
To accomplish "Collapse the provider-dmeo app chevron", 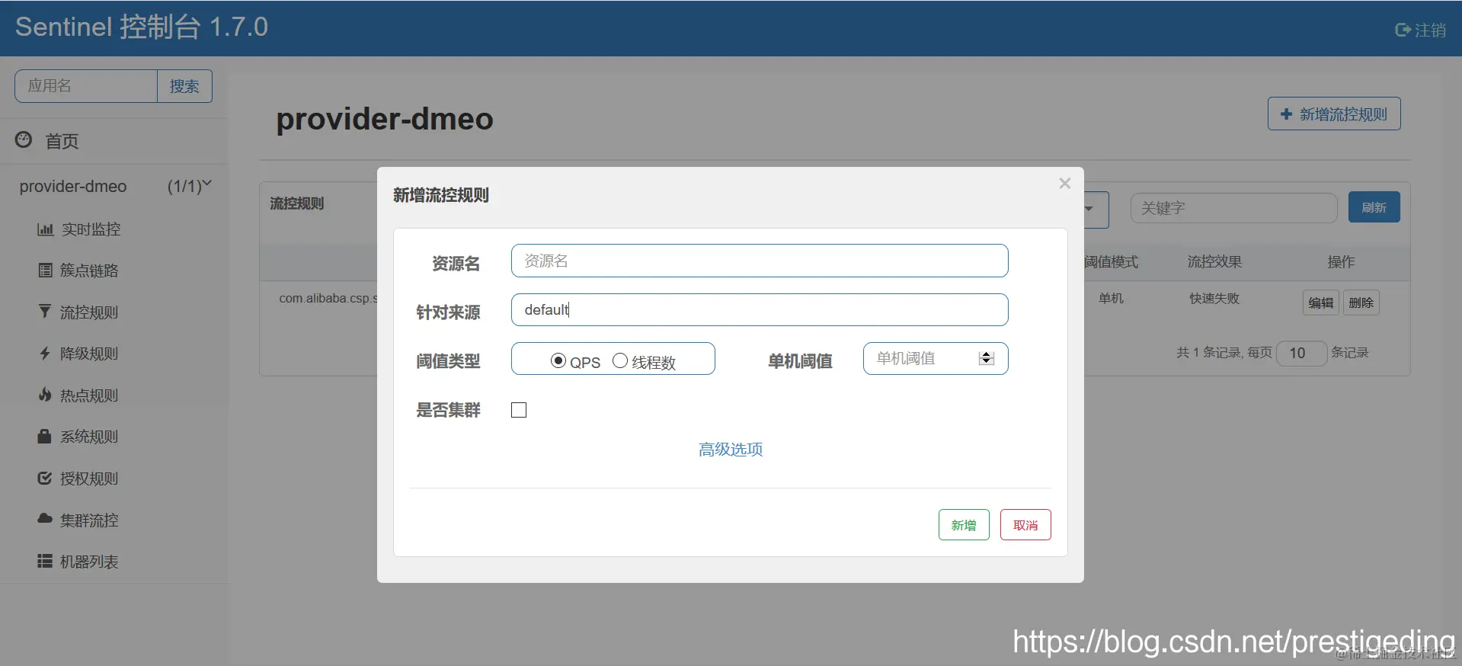I will pyautogui.click(x=206, y=184).
